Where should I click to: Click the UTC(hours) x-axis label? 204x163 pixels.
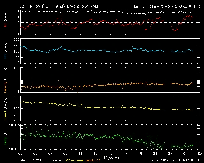[x=110, y=158]
